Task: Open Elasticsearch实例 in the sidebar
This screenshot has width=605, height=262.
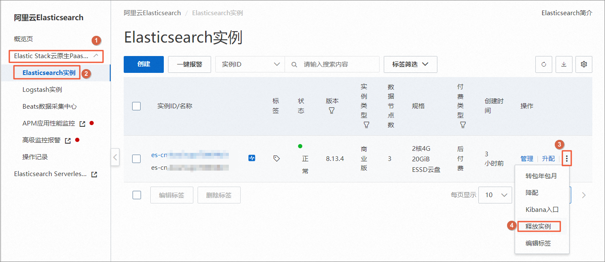Action: pyautogui.click(x=49, y=73)
